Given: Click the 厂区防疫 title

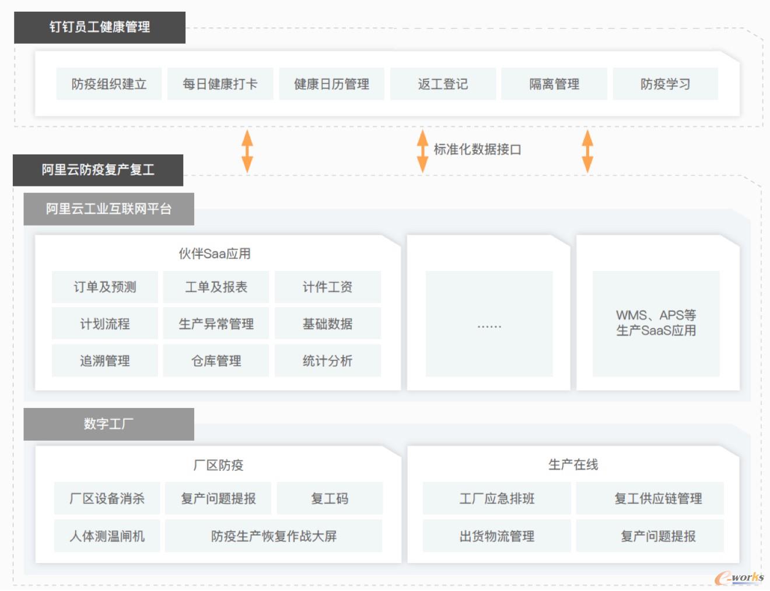Looking at the screenshot, I should coord(218,465).
